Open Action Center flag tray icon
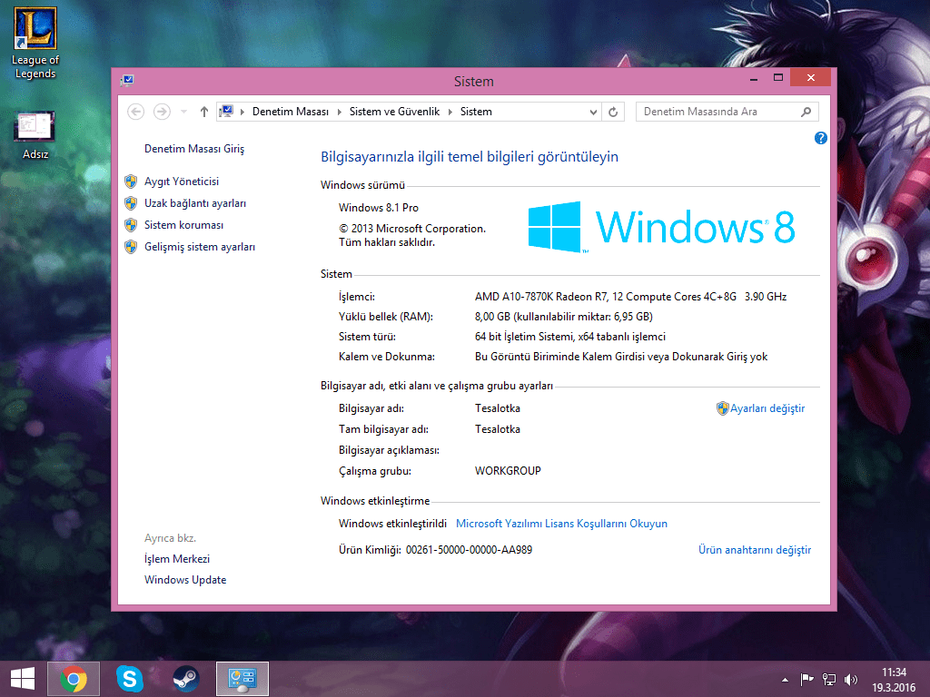 [807, 680]
